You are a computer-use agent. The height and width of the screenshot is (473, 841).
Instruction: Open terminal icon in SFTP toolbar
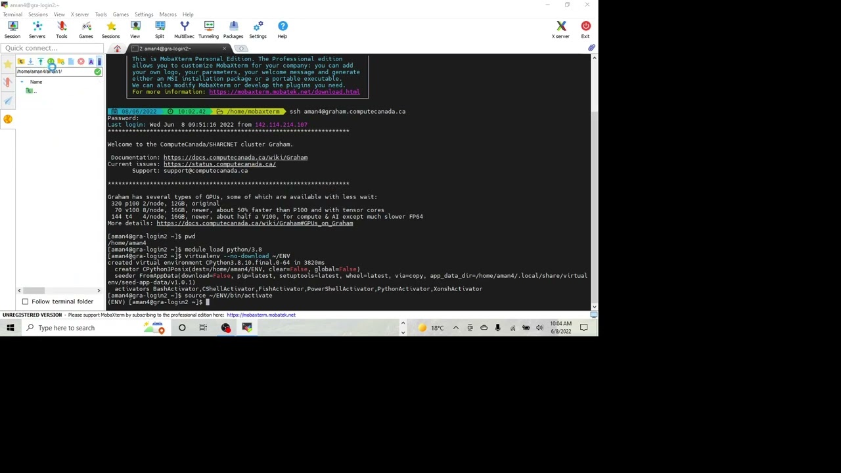point(99,61)
